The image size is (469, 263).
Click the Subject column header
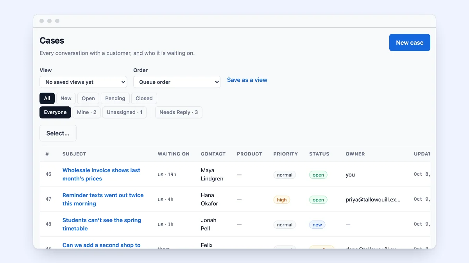coord(74,154)
